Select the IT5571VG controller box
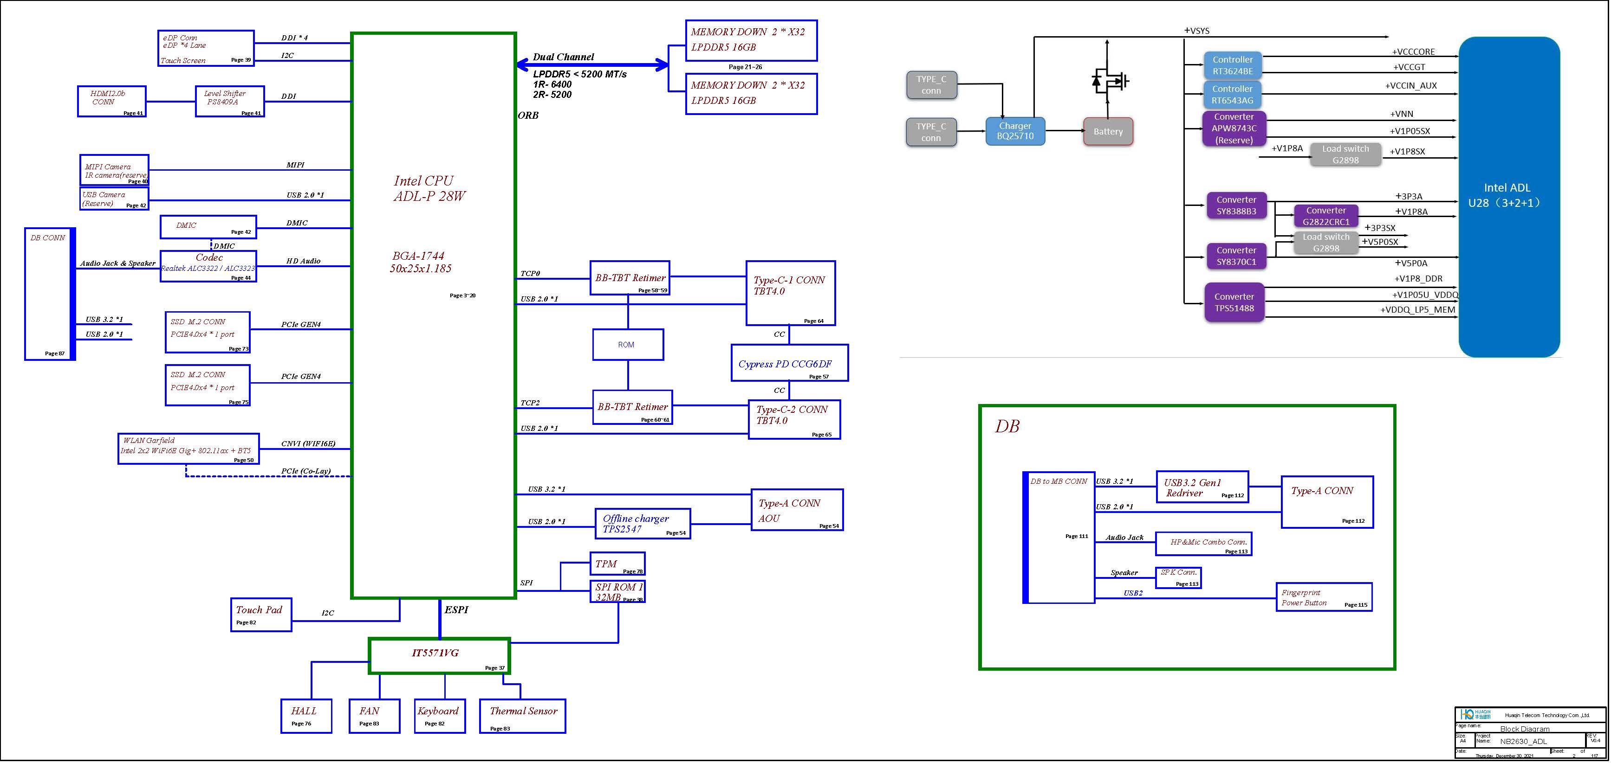Image resolution: width=1611 pixels, height=763 pixels. (439, 656)
